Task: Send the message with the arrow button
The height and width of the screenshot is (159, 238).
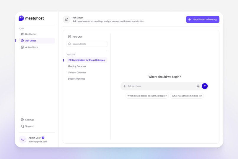Action: [x=205, y=86]
